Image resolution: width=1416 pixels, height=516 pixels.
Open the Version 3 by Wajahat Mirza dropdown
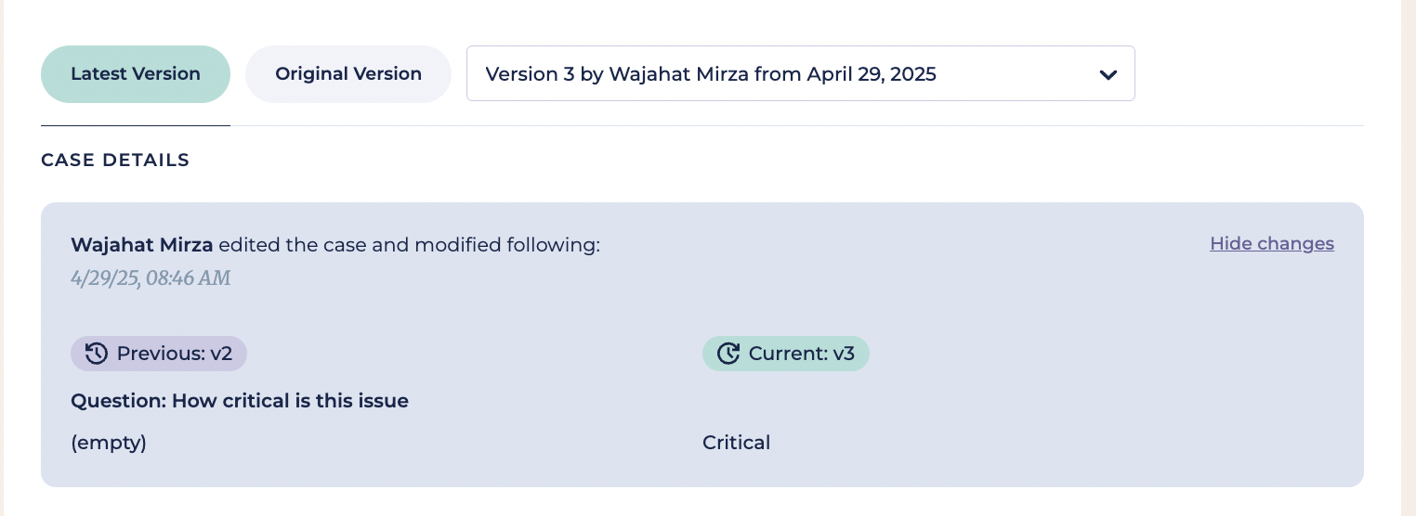click(x=799, y=74)
